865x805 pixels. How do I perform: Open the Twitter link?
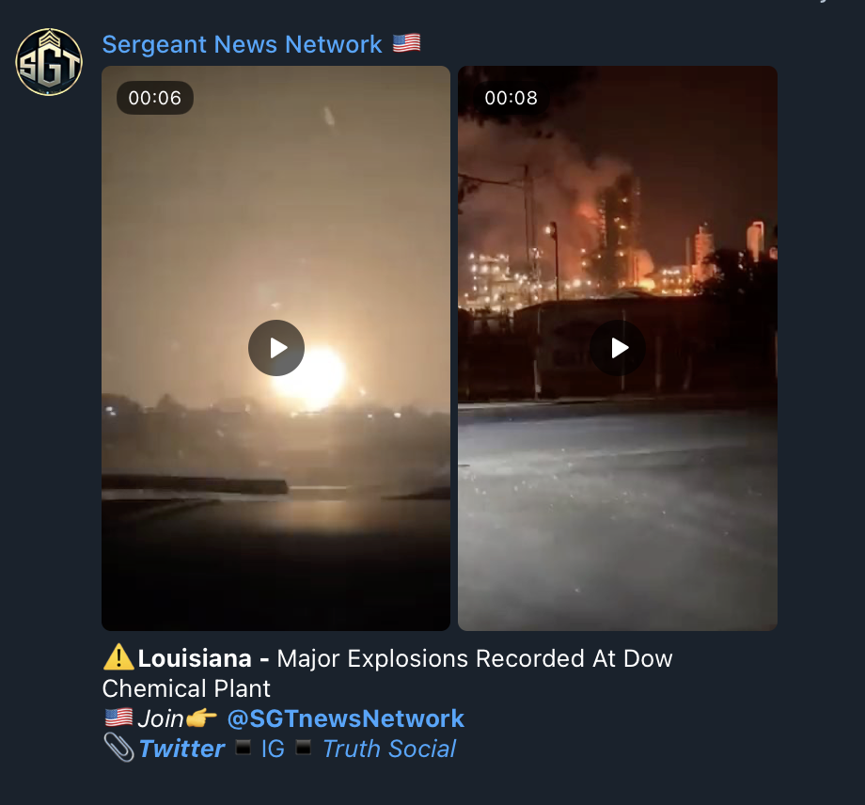[181, 749]
